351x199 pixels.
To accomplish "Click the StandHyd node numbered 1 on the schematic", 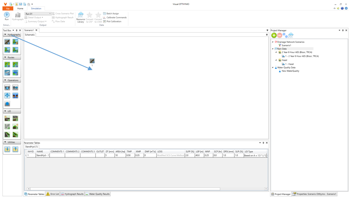I will pyautogui.click(x=92, y=61).
